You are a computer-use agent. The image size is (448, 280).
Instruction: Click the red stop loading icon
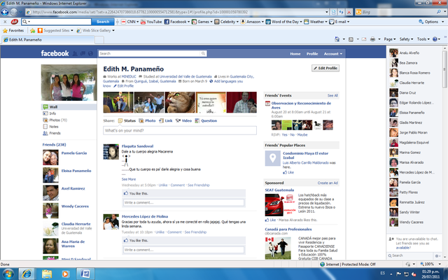pyautogui.click(x=349, y=12)
